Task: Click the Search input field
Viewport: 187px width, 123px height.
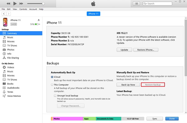Action: point(157,3)
